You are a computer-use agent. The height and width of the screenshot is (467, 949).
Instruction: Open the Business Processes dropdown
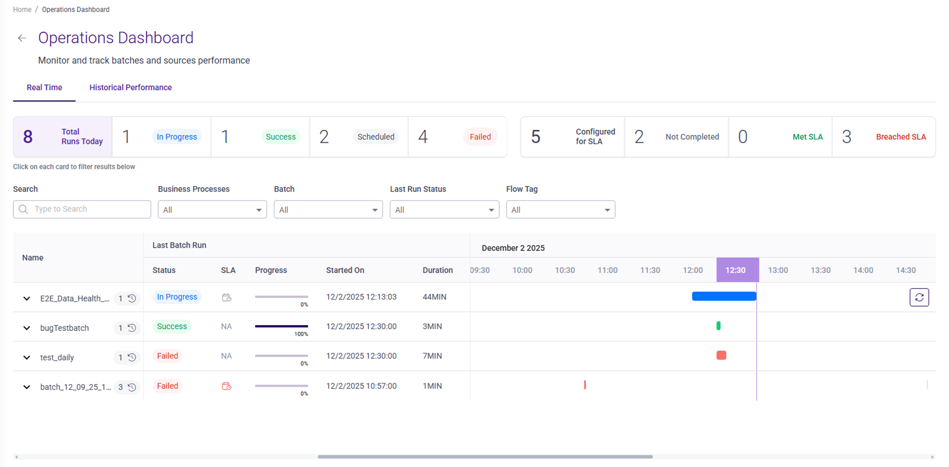[212, 210]
